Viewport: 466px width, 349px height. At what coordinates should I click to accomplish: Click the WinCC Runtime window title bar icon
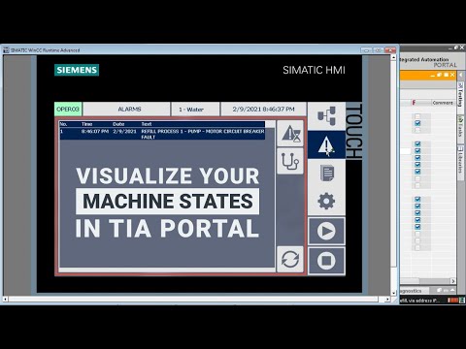click(x=6, y=50)
